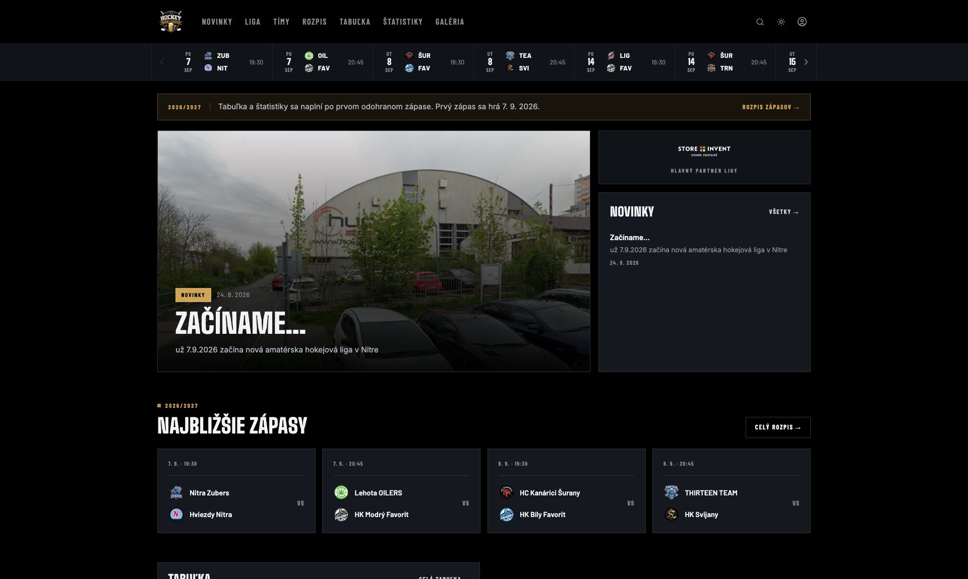Open Rozpis in the navigation
The width and height of the screenshot is (968, 579).
315,22
